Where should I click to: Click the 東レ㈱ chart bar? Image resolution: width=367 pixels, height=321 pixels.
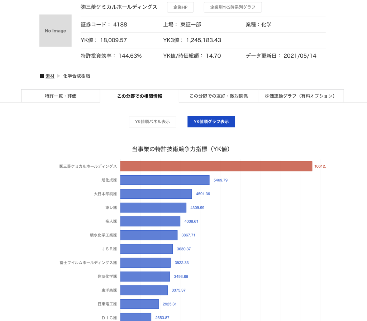click(153, 208)
